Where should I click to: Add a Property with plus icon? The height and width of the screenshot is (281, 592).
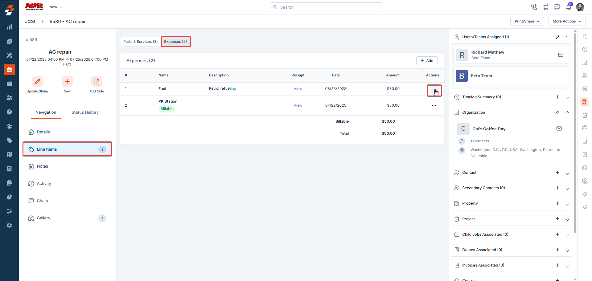point(557,203)
